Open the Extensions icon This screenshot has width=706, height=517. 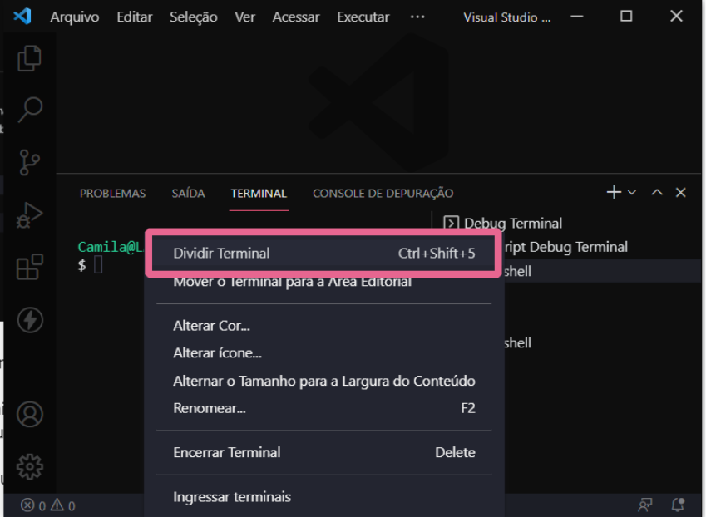[29, 266]
